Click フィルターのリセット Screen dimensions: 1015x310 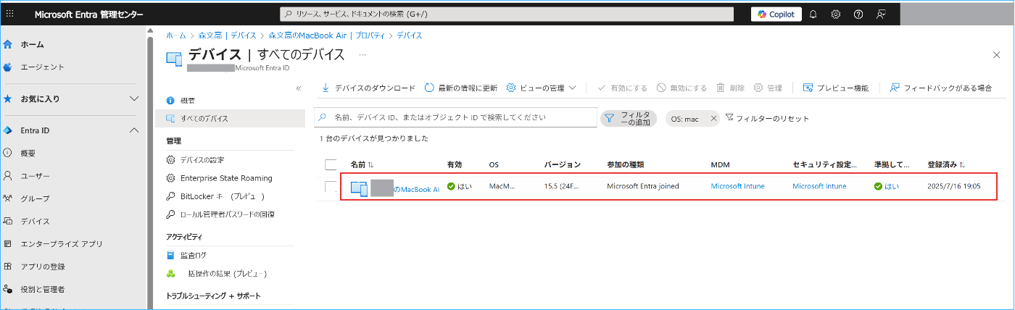(x=767, y=118)
